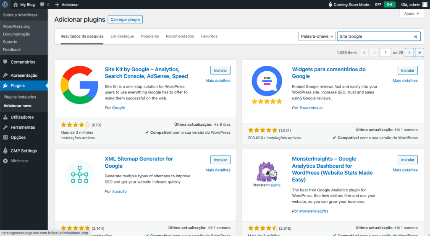Switch Coming Soon Mode to ON
The height and width of the screenshot is (236, 430).
pyautogui.click(x=389, y=4)
